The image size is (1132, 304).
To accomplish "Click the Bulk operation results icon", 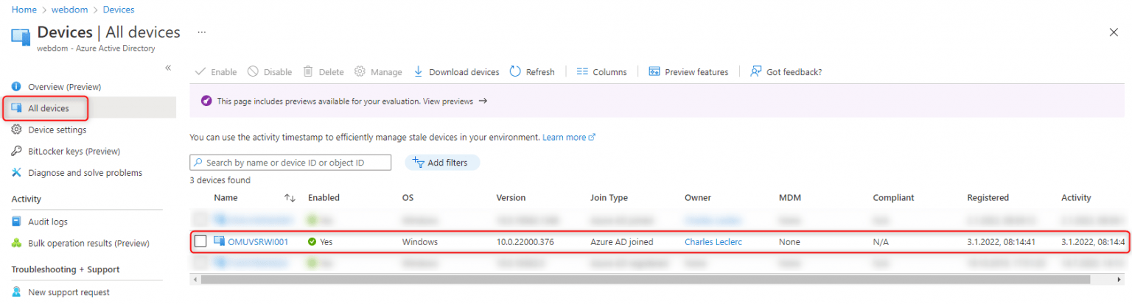I will (x=17, y=243).
